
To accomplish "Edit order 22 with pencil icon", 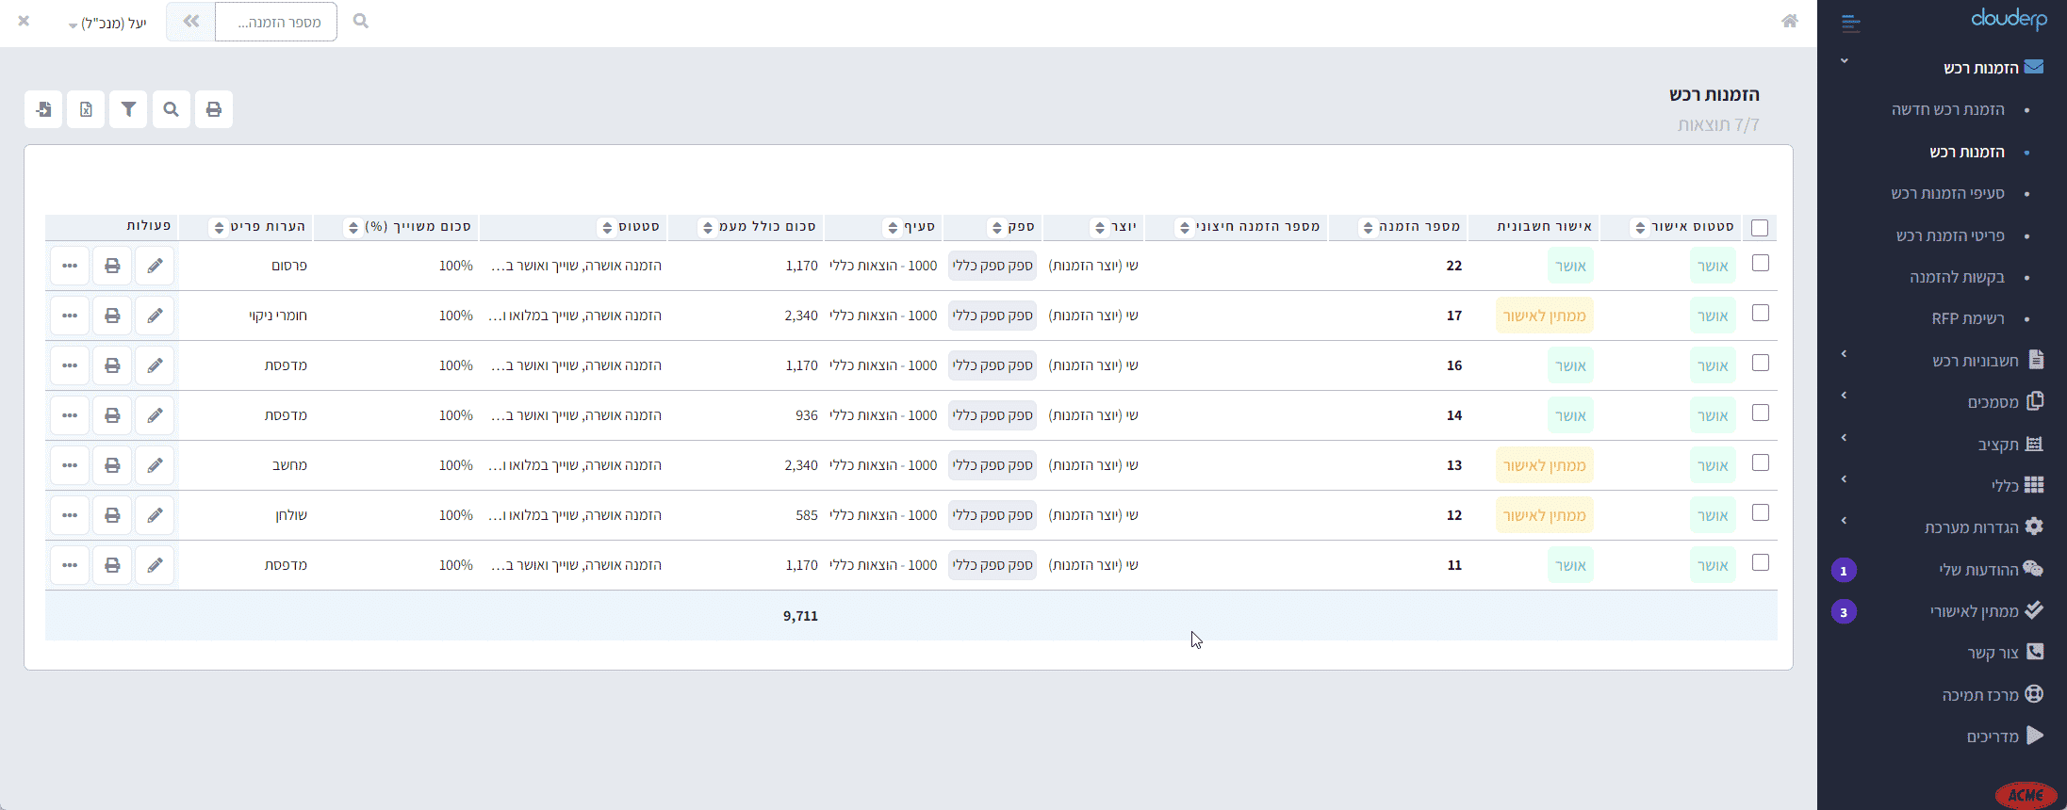I will pyautogui.click(x=155, y=266).
